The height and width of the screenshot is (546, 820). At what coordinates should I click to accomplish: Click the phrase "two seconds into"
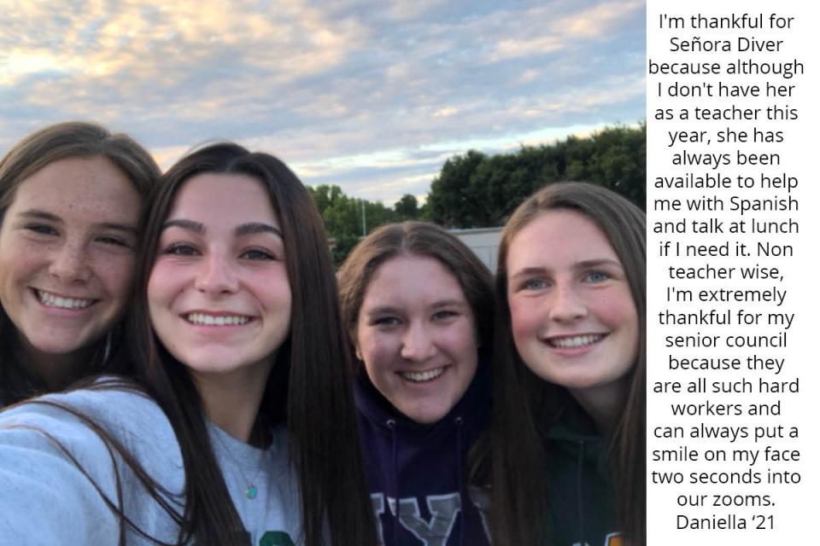click(726, 477)
